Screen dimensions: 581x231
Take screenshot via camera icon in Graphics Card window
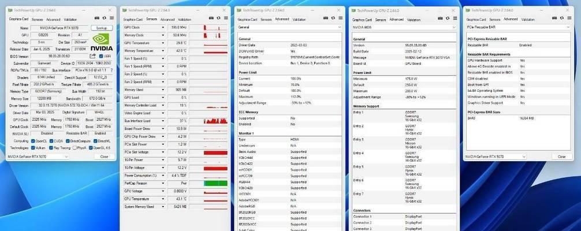click(x=96, y=18)
